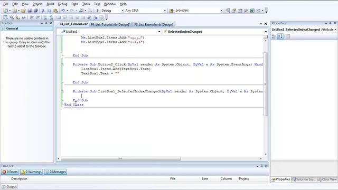338x190 pixels.
Task: Switch to the Solution Explorer panel tab
Action: 304,179
